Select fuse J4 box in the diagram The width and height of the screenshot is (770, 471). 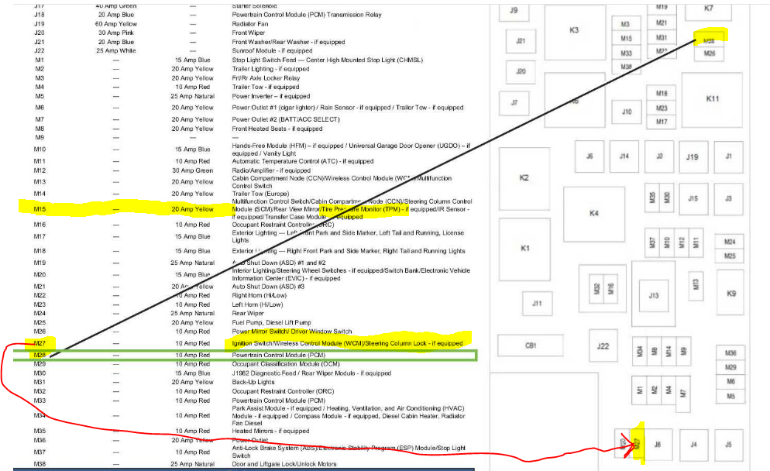(693, 445)
